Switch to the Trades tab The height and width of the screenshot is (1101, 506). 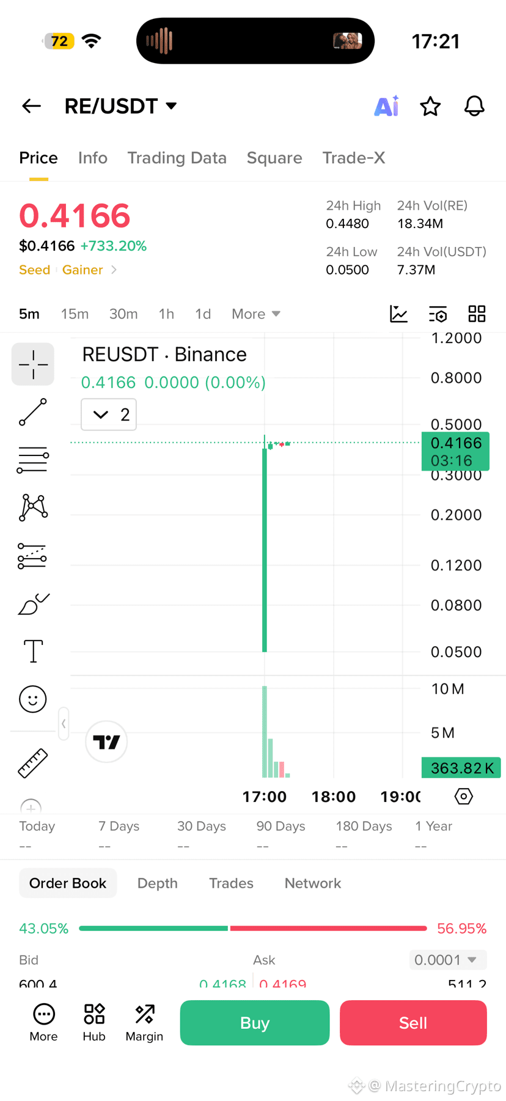(231, 883)
